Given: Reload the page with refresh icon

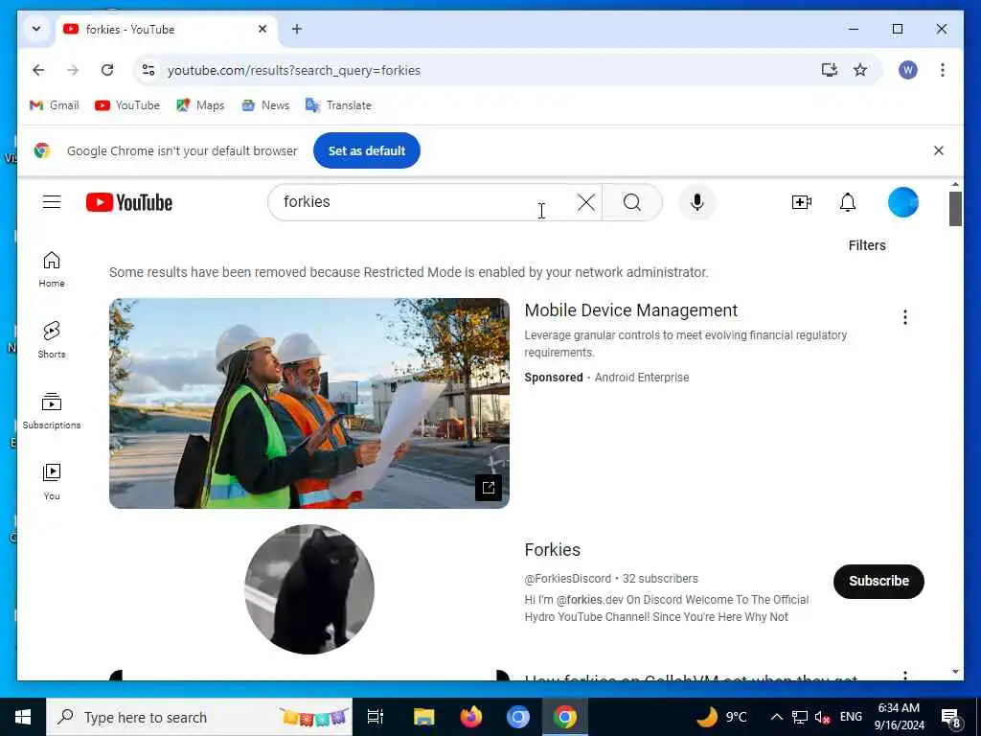Looking at the screenshot, I should (107, 70).
